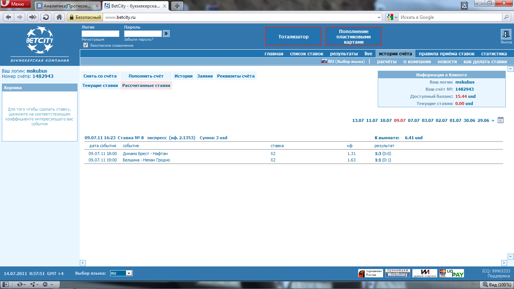Open the Google search engine selector

(392, 17)
